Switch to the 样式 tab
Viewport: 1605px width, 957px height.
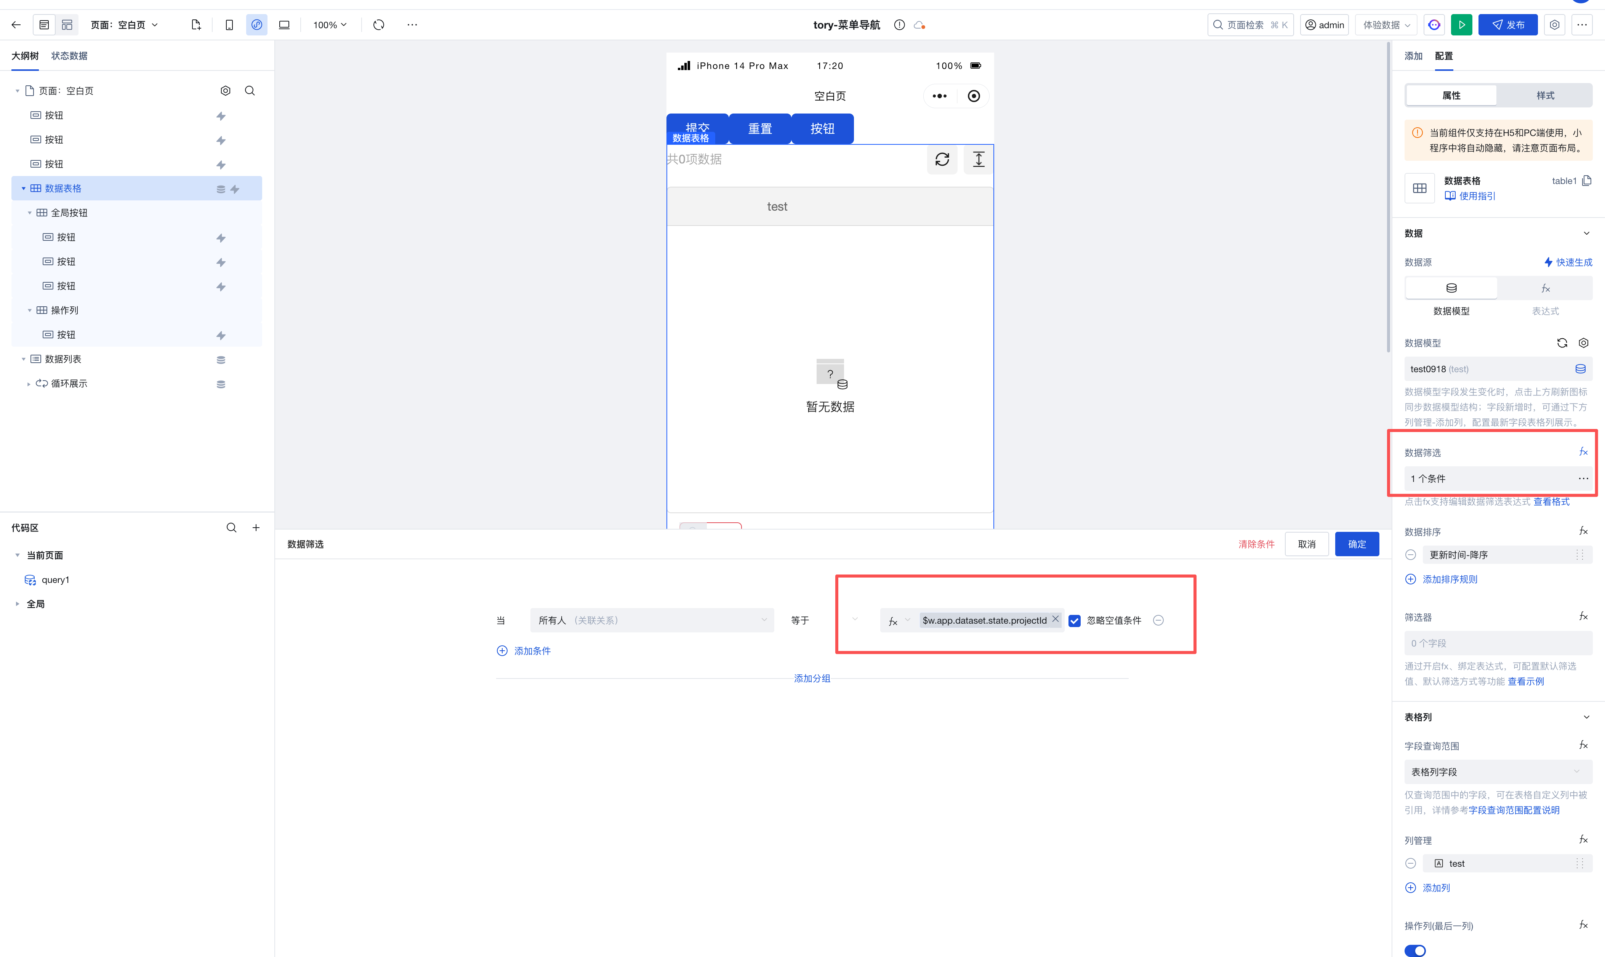1545,96
